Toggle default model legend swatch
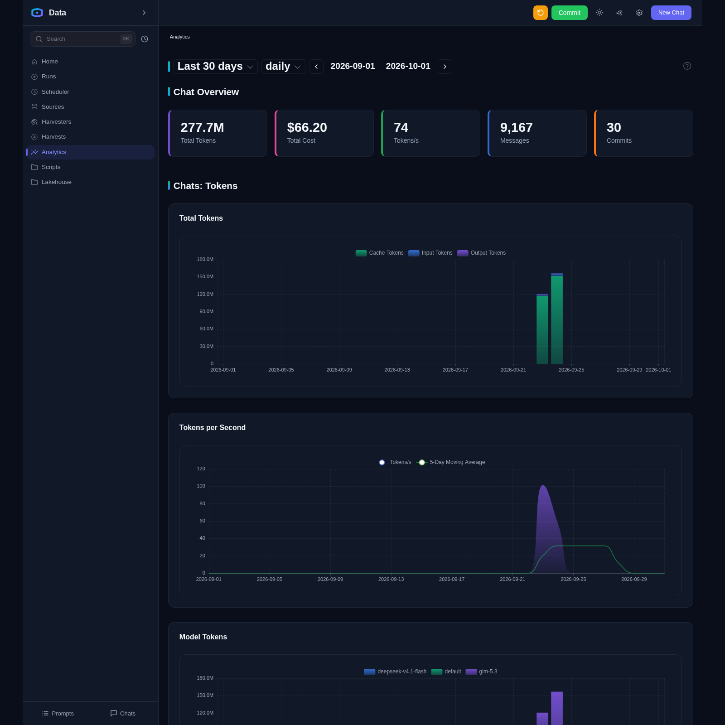Viewport: 725px width, 725px height. pyautogui.click(x=437, y=672)
